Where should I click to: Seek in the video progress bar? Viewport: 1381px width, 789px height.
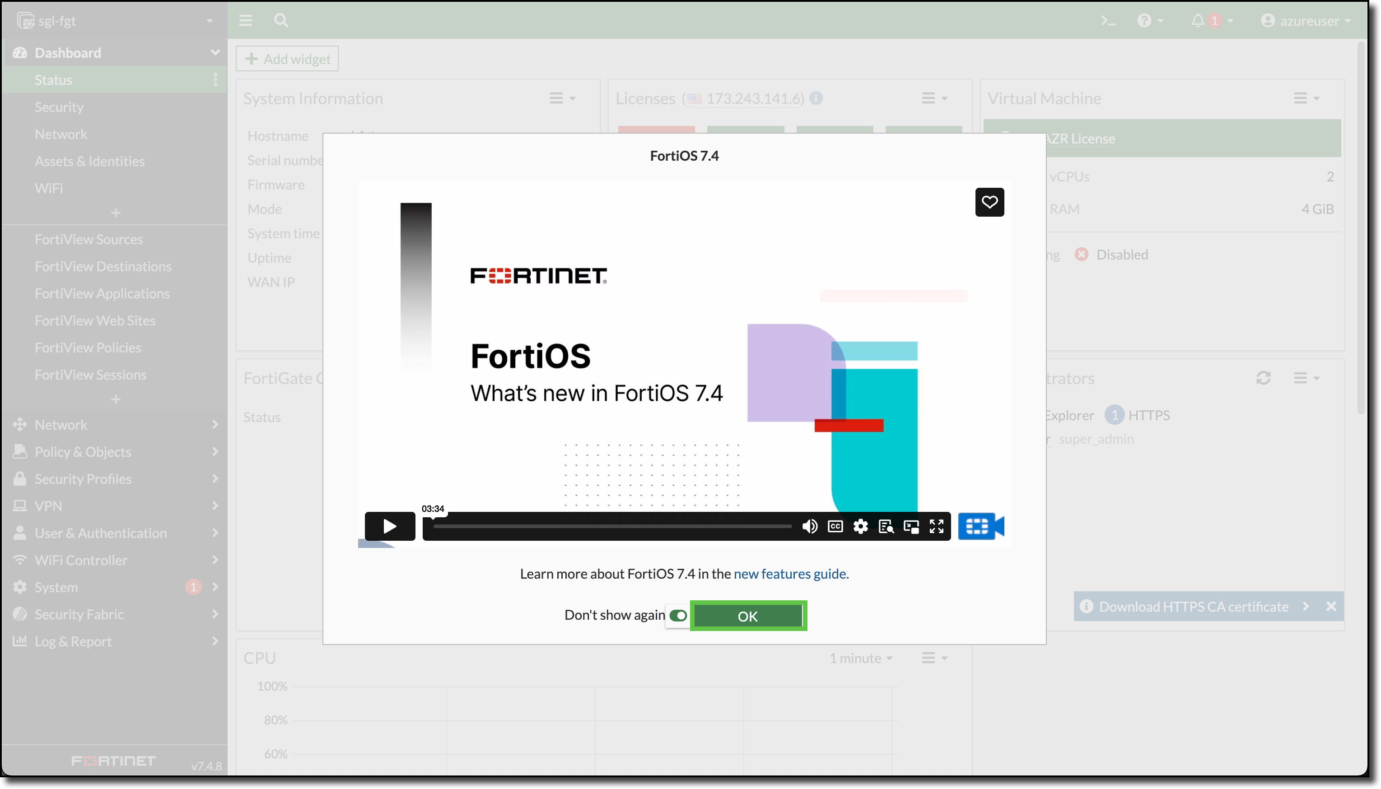[x=612, y=526]
